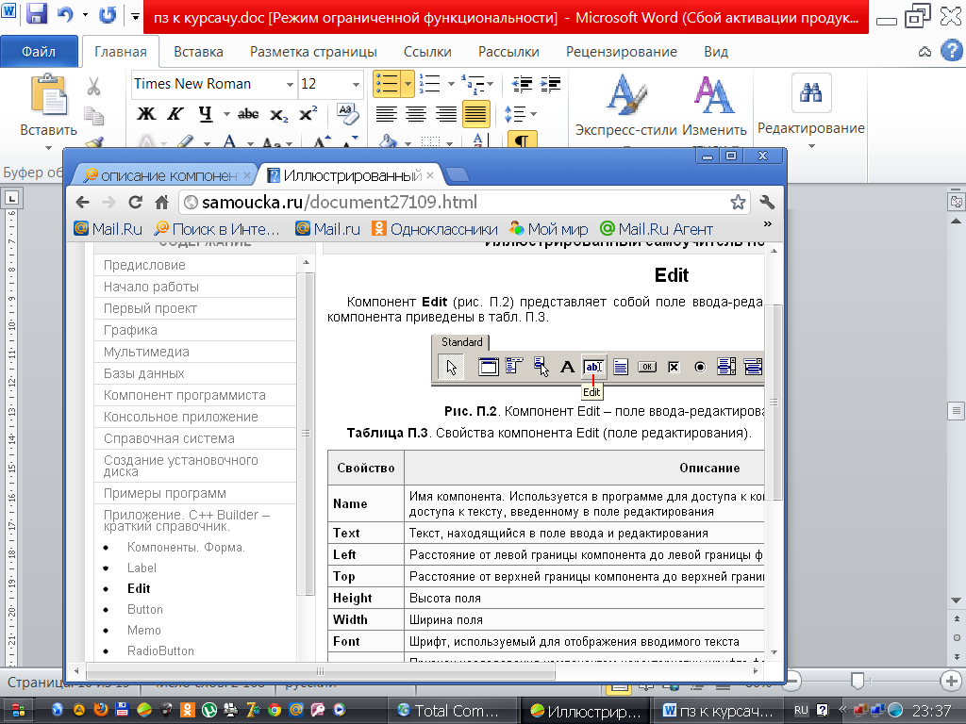
Task: Undo the last action in Word
Action: coord(65,14)
